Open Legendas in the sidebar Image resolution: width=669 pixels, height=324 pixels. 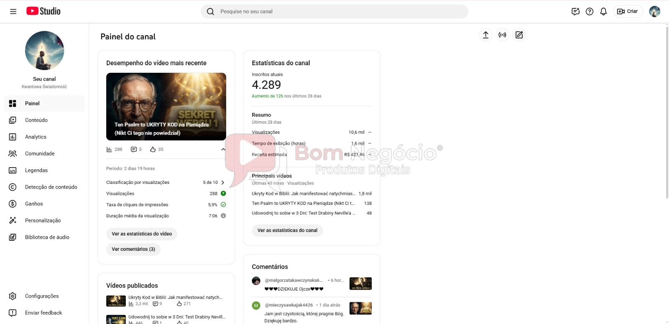(44, 170)
